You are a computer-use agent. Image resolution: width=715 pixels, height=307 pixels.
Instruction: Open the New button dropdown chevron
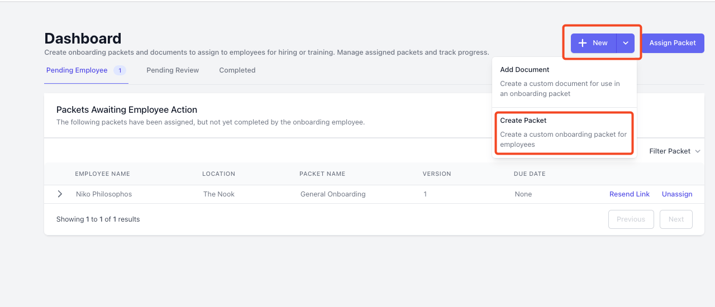pos(626,43)
